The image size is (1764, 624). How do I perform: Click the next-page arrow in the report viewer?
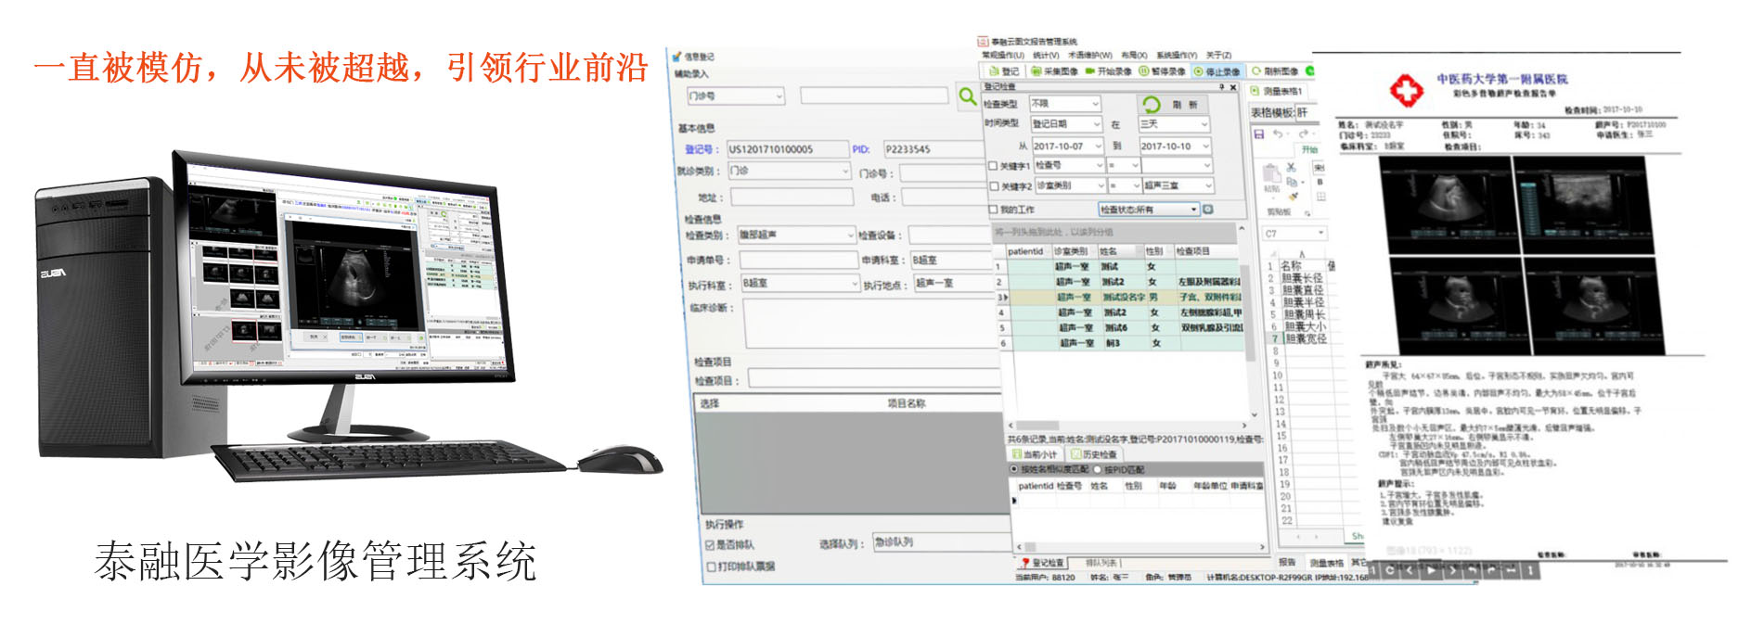(x=1452, y=571)
